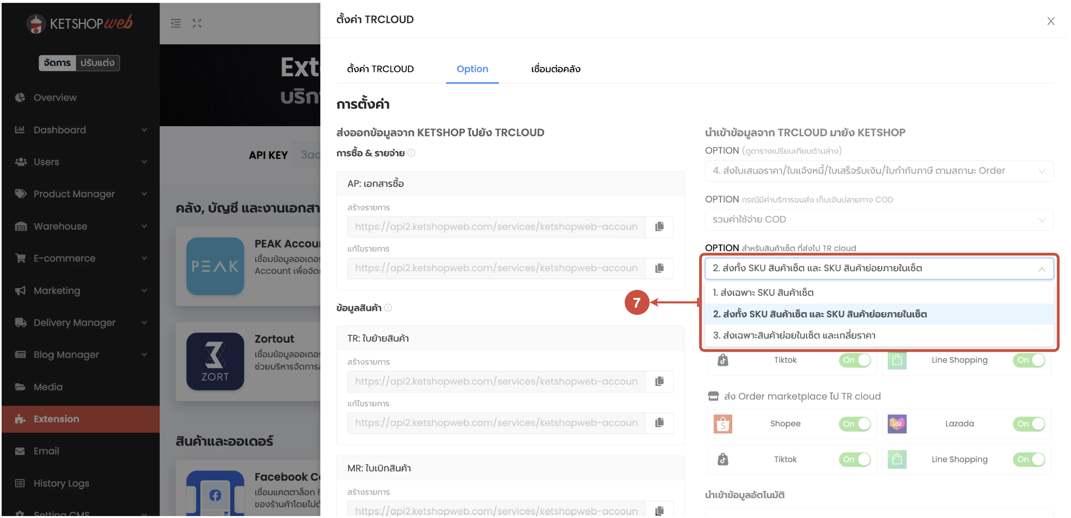Click the ปรับแต่ง mode button
This screenshot has width=1071, height=518.
[98, 63]
